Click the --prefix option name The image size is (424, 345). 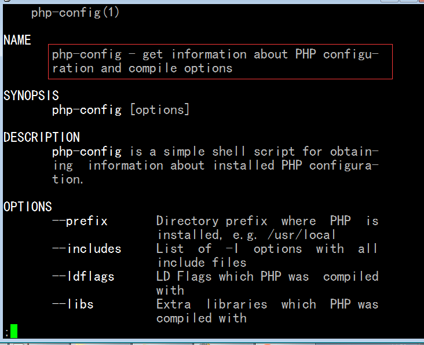[80, 221]
